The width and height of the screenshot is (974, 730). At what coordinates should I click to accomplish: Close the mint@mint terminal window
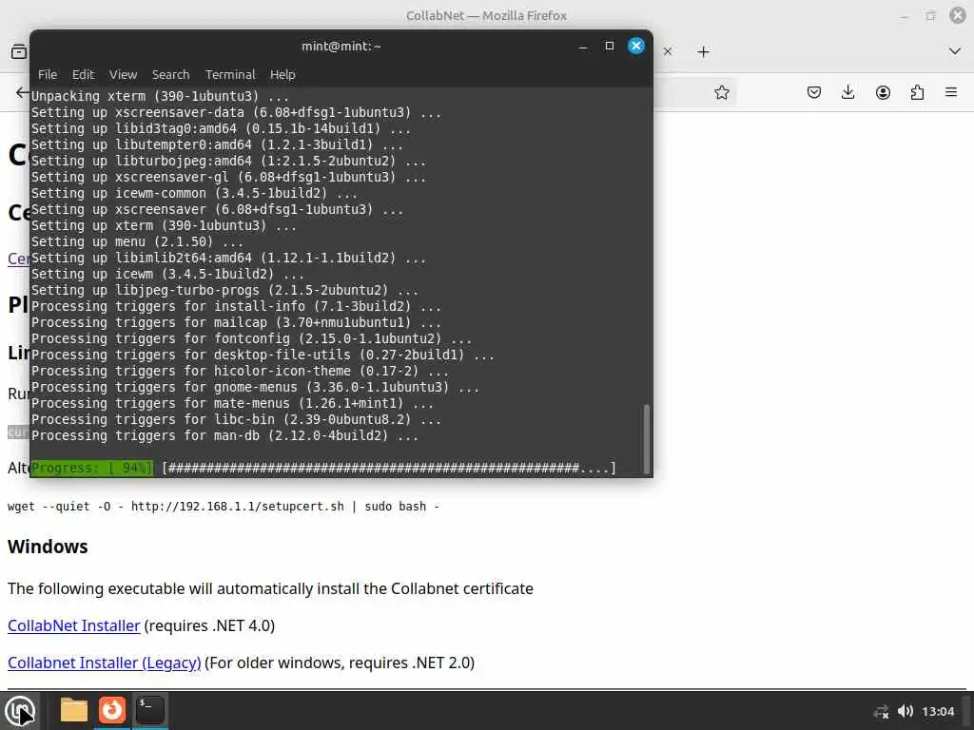[636, 46]
